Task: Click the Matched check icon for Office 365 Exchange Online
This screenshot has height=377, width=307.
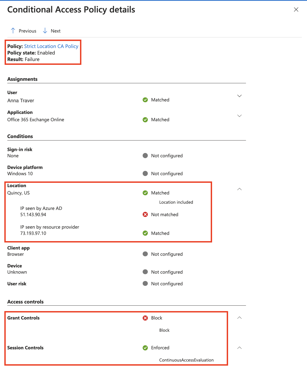Action: [x=145, y=120]
